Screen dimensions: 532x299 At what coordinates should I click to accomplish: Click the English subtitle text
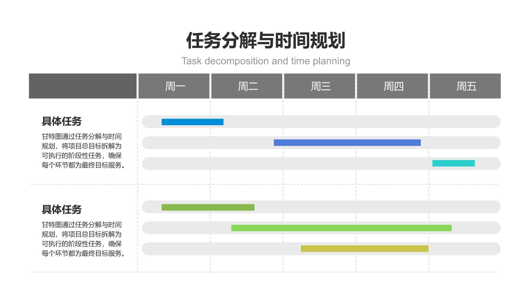coord(266,61)
